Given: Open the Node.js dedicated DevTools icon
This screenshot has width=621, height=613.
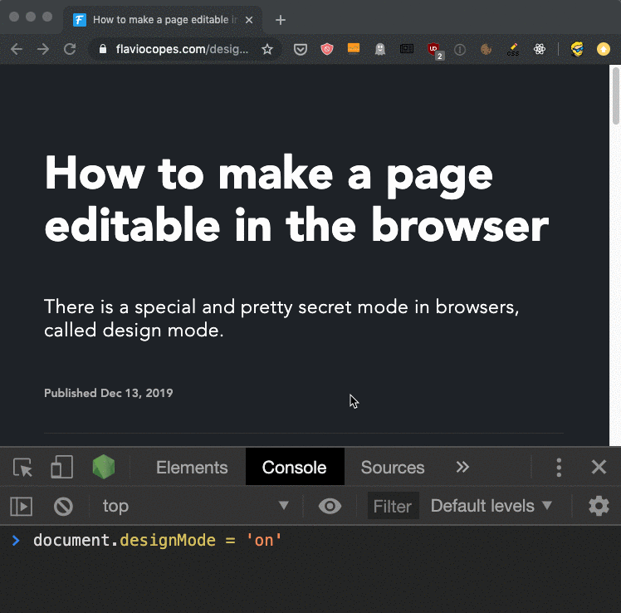Looking at the screenshot, I should [x=104, y=467].
